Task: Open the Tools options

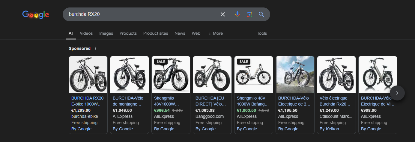Action: point(262,33)
